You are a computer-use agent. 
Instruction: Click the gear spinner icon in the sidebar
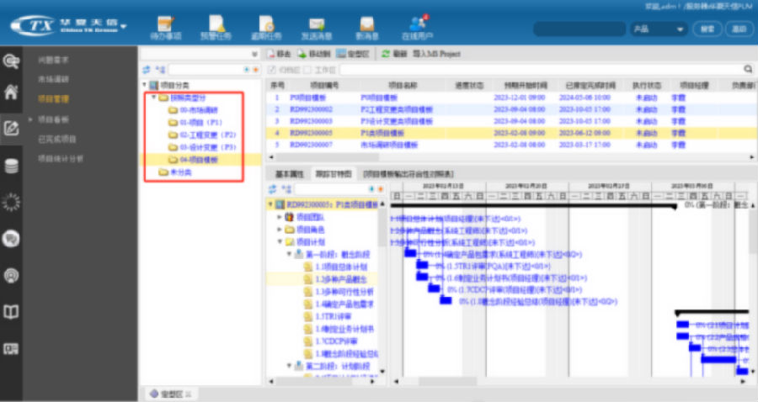tap(11, 202)
